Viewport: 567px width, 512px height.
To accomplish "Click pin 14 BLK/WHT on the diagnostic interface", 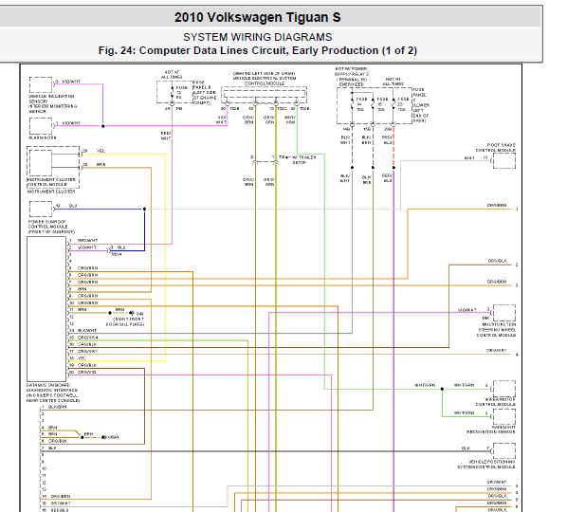I will (82, 331).
